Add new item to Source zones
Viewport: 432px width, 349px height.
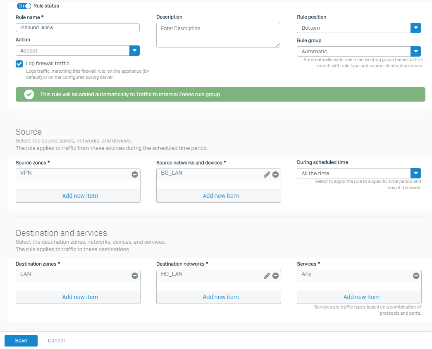(80, 196)
